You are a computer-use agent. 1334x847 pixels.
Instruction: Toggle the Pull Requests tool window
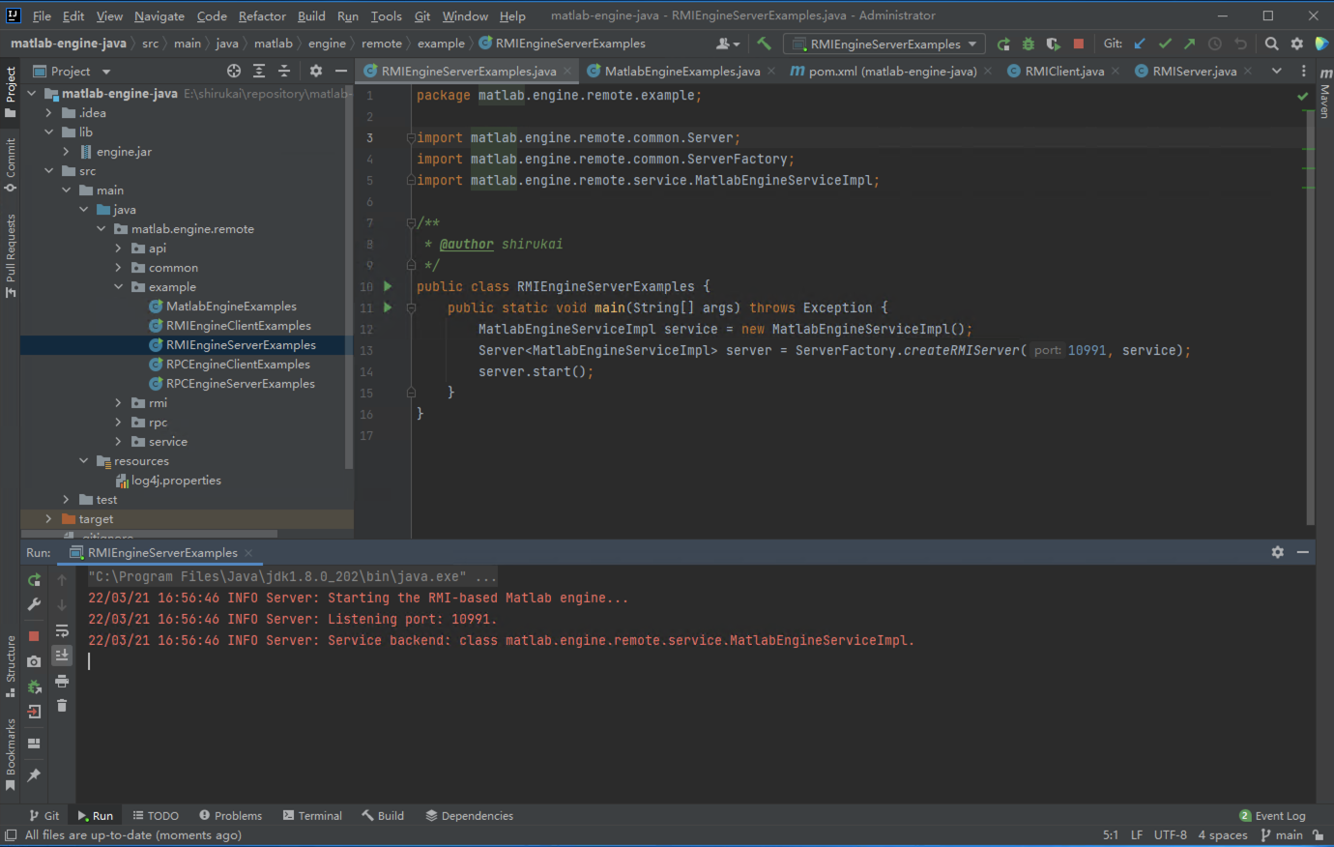coord(11,256)
